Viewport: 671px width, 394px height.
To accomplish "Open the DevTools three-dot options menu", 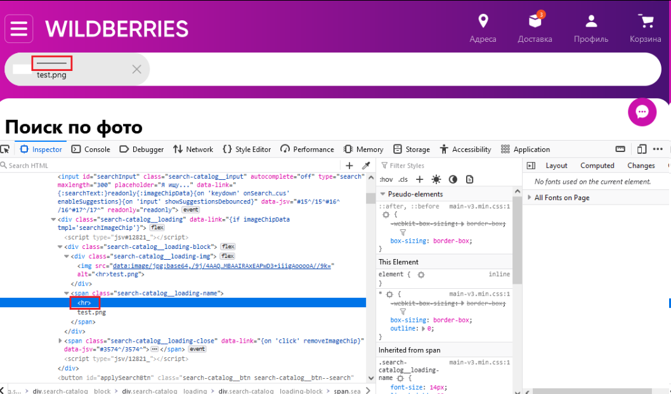I will (658, 149).
